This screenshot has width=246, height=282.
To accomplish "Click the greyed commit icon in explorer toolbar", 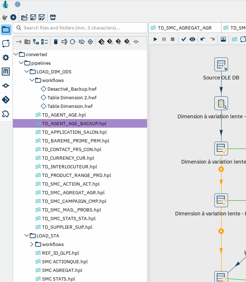I will point(136,42).
